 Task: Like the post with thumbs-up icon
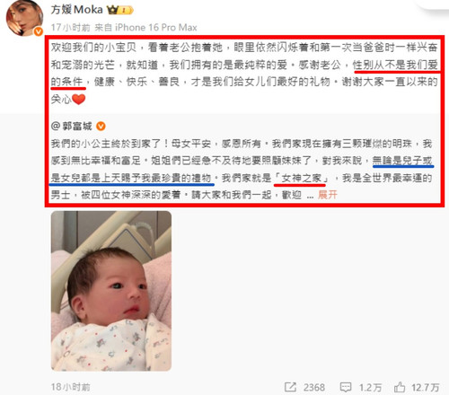(400, 387)
